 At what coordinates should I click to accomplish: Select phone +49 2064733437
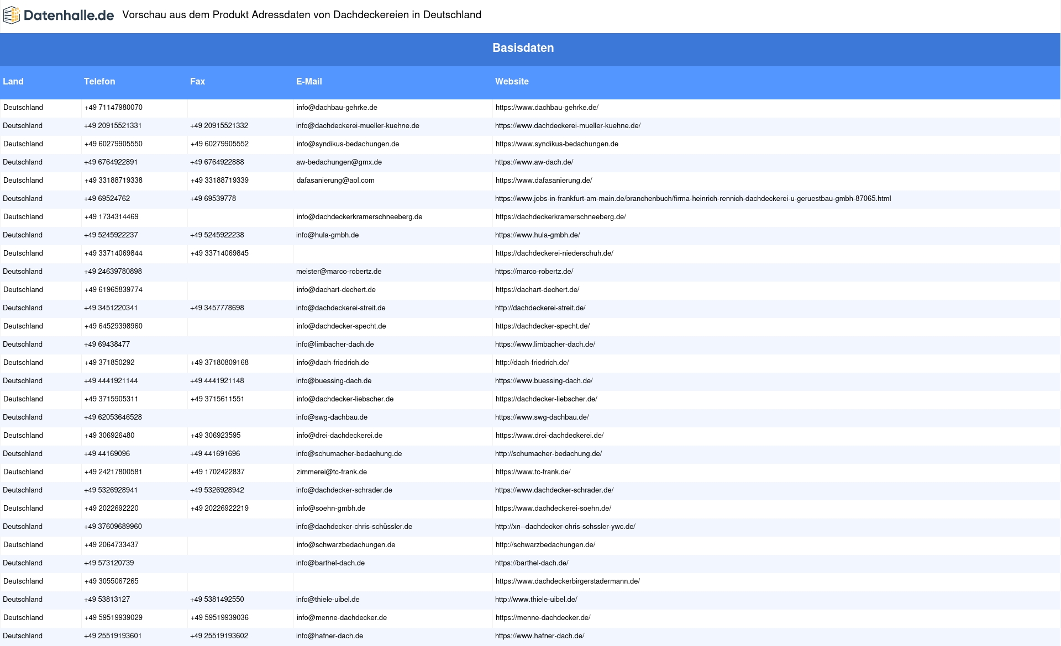(112, 545)
